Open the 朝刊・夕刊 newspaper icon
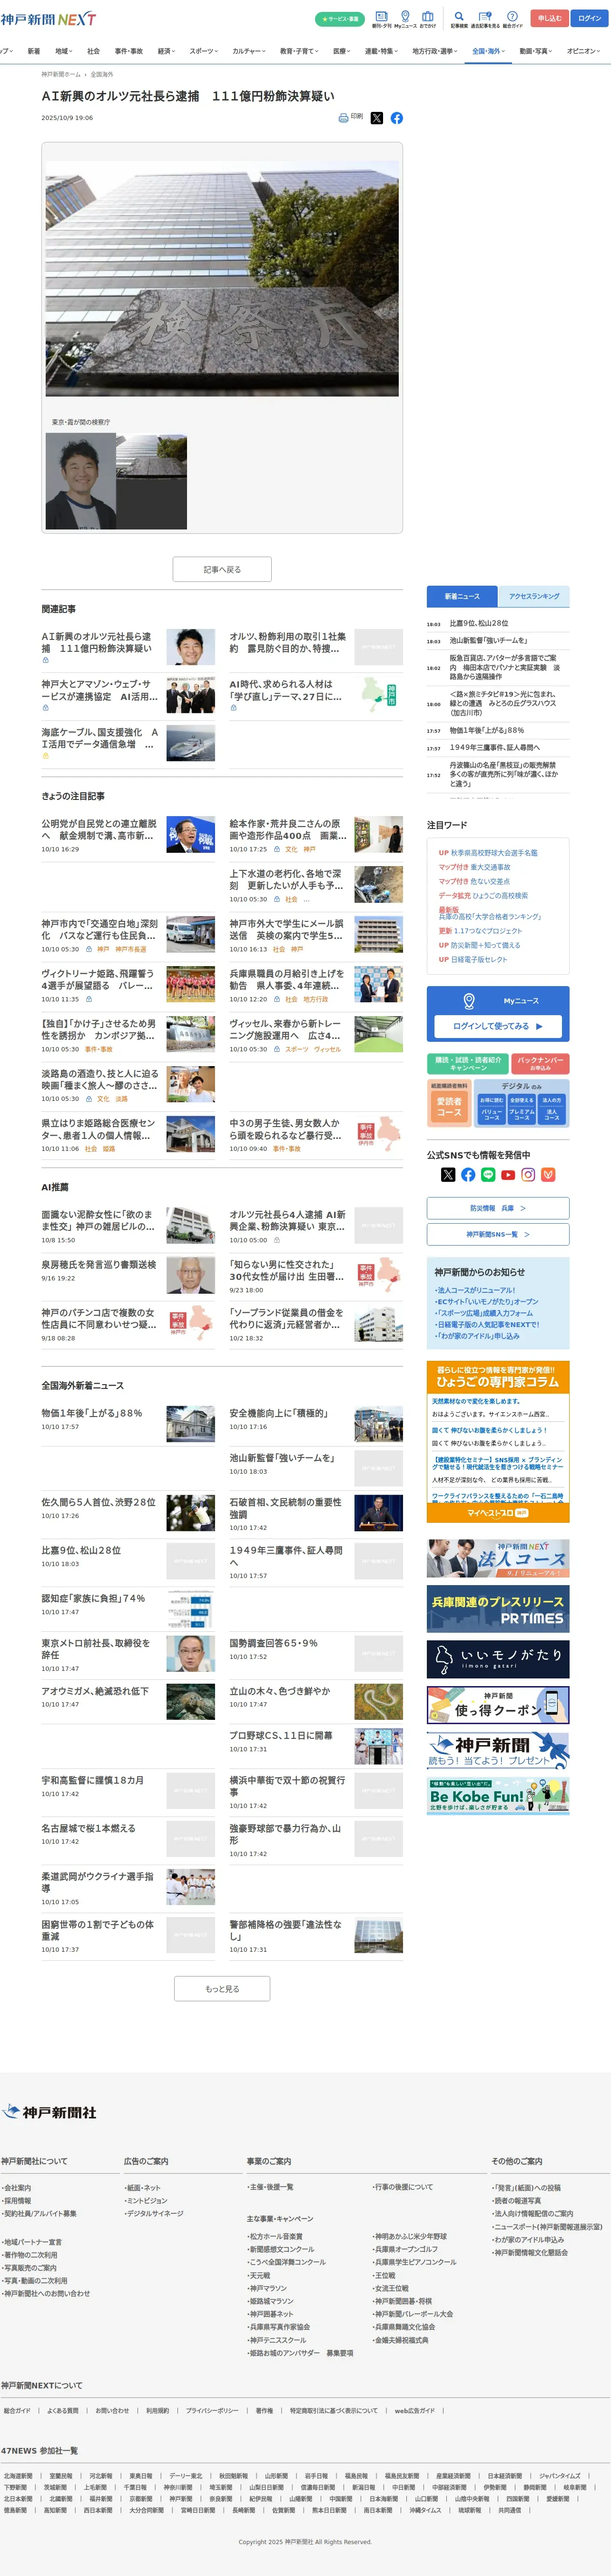Viewport: 611px width, 2576px height. click(382, 19)
